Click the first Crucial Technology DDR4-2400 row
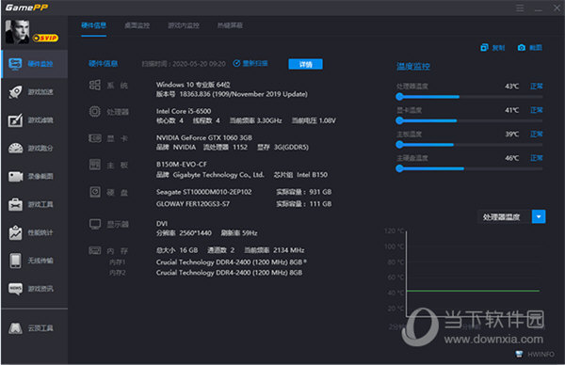This screenshot has height=365, width=565. pos(232,262)
